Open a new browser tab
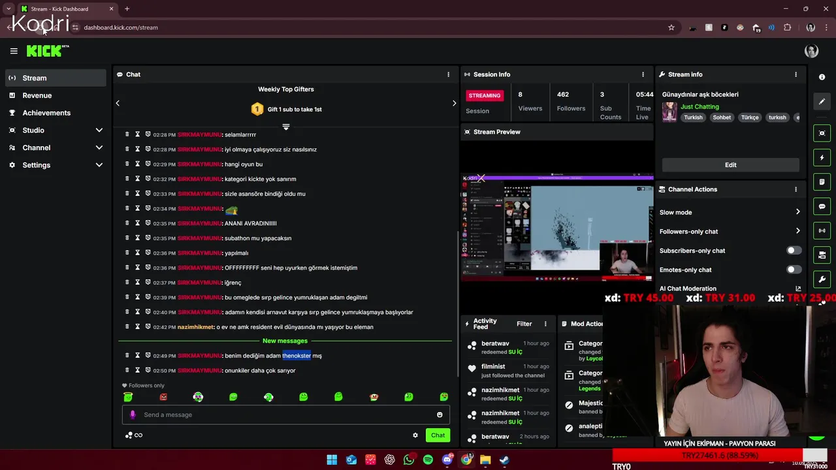The width and height of the screenshot is (836, 470). [127, 8]
